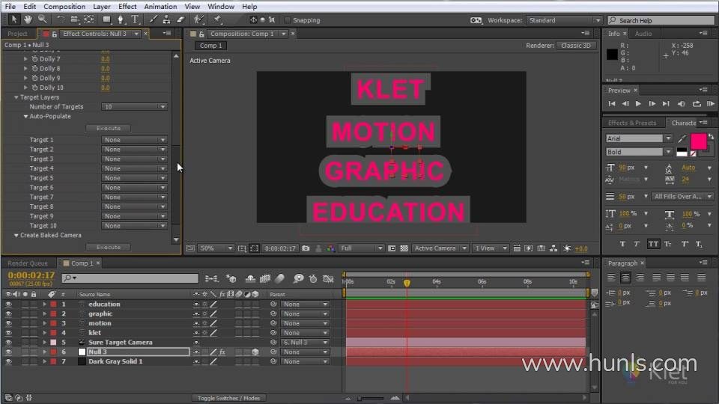Click the Play button in Preview panel
The image size is (719, 404).
point(638,104)
